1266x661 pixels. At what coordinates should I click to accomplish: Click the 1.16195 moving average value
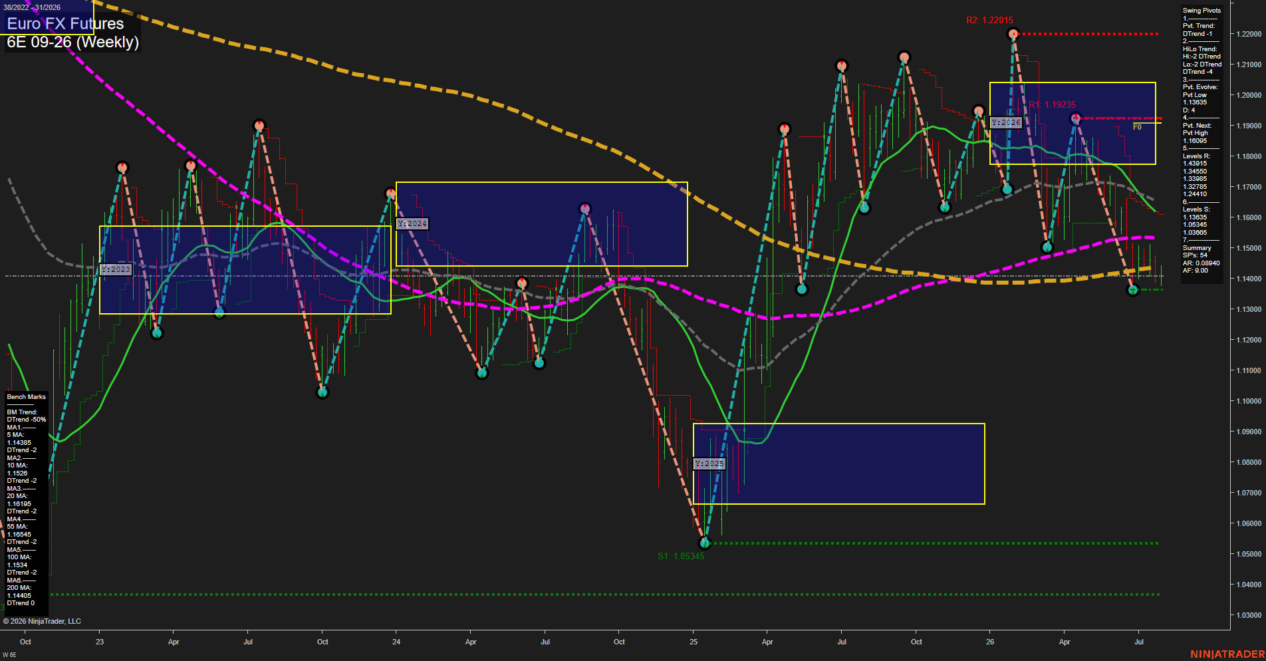point(19,504)
